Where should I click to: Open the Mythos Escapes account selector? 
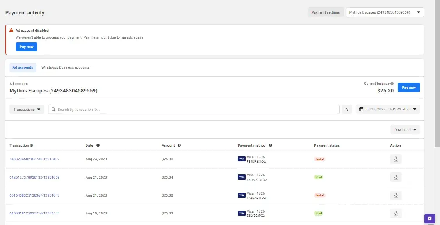(x=385, y=12)
